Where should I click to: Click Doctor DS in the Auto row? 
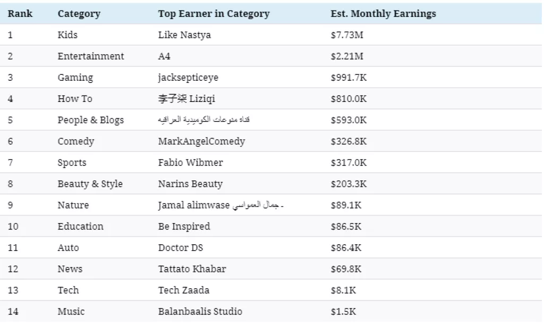(181, 247)
